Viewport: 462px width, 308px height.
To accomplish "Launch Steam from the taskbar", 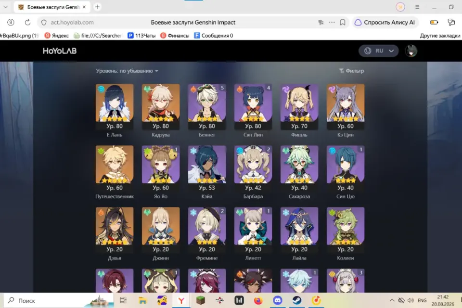I will [297, 300].
